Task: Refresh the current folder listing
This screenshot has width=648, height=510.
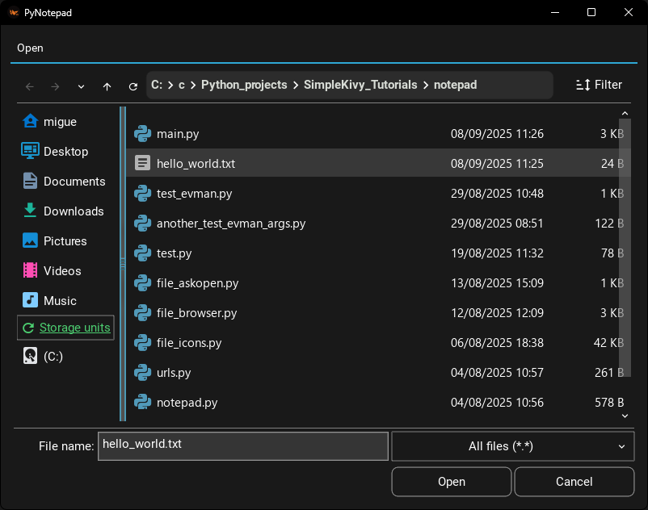Action: 133,86
